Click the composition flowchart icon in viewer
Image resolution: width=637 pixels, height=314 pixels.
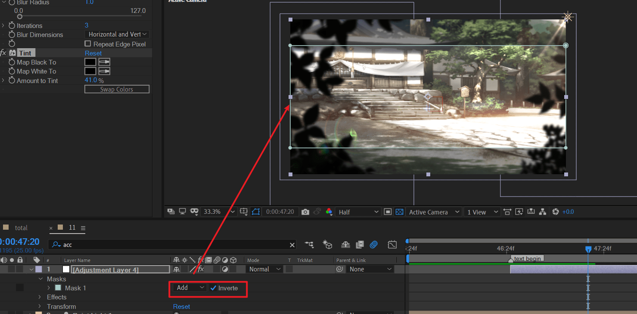542,212
